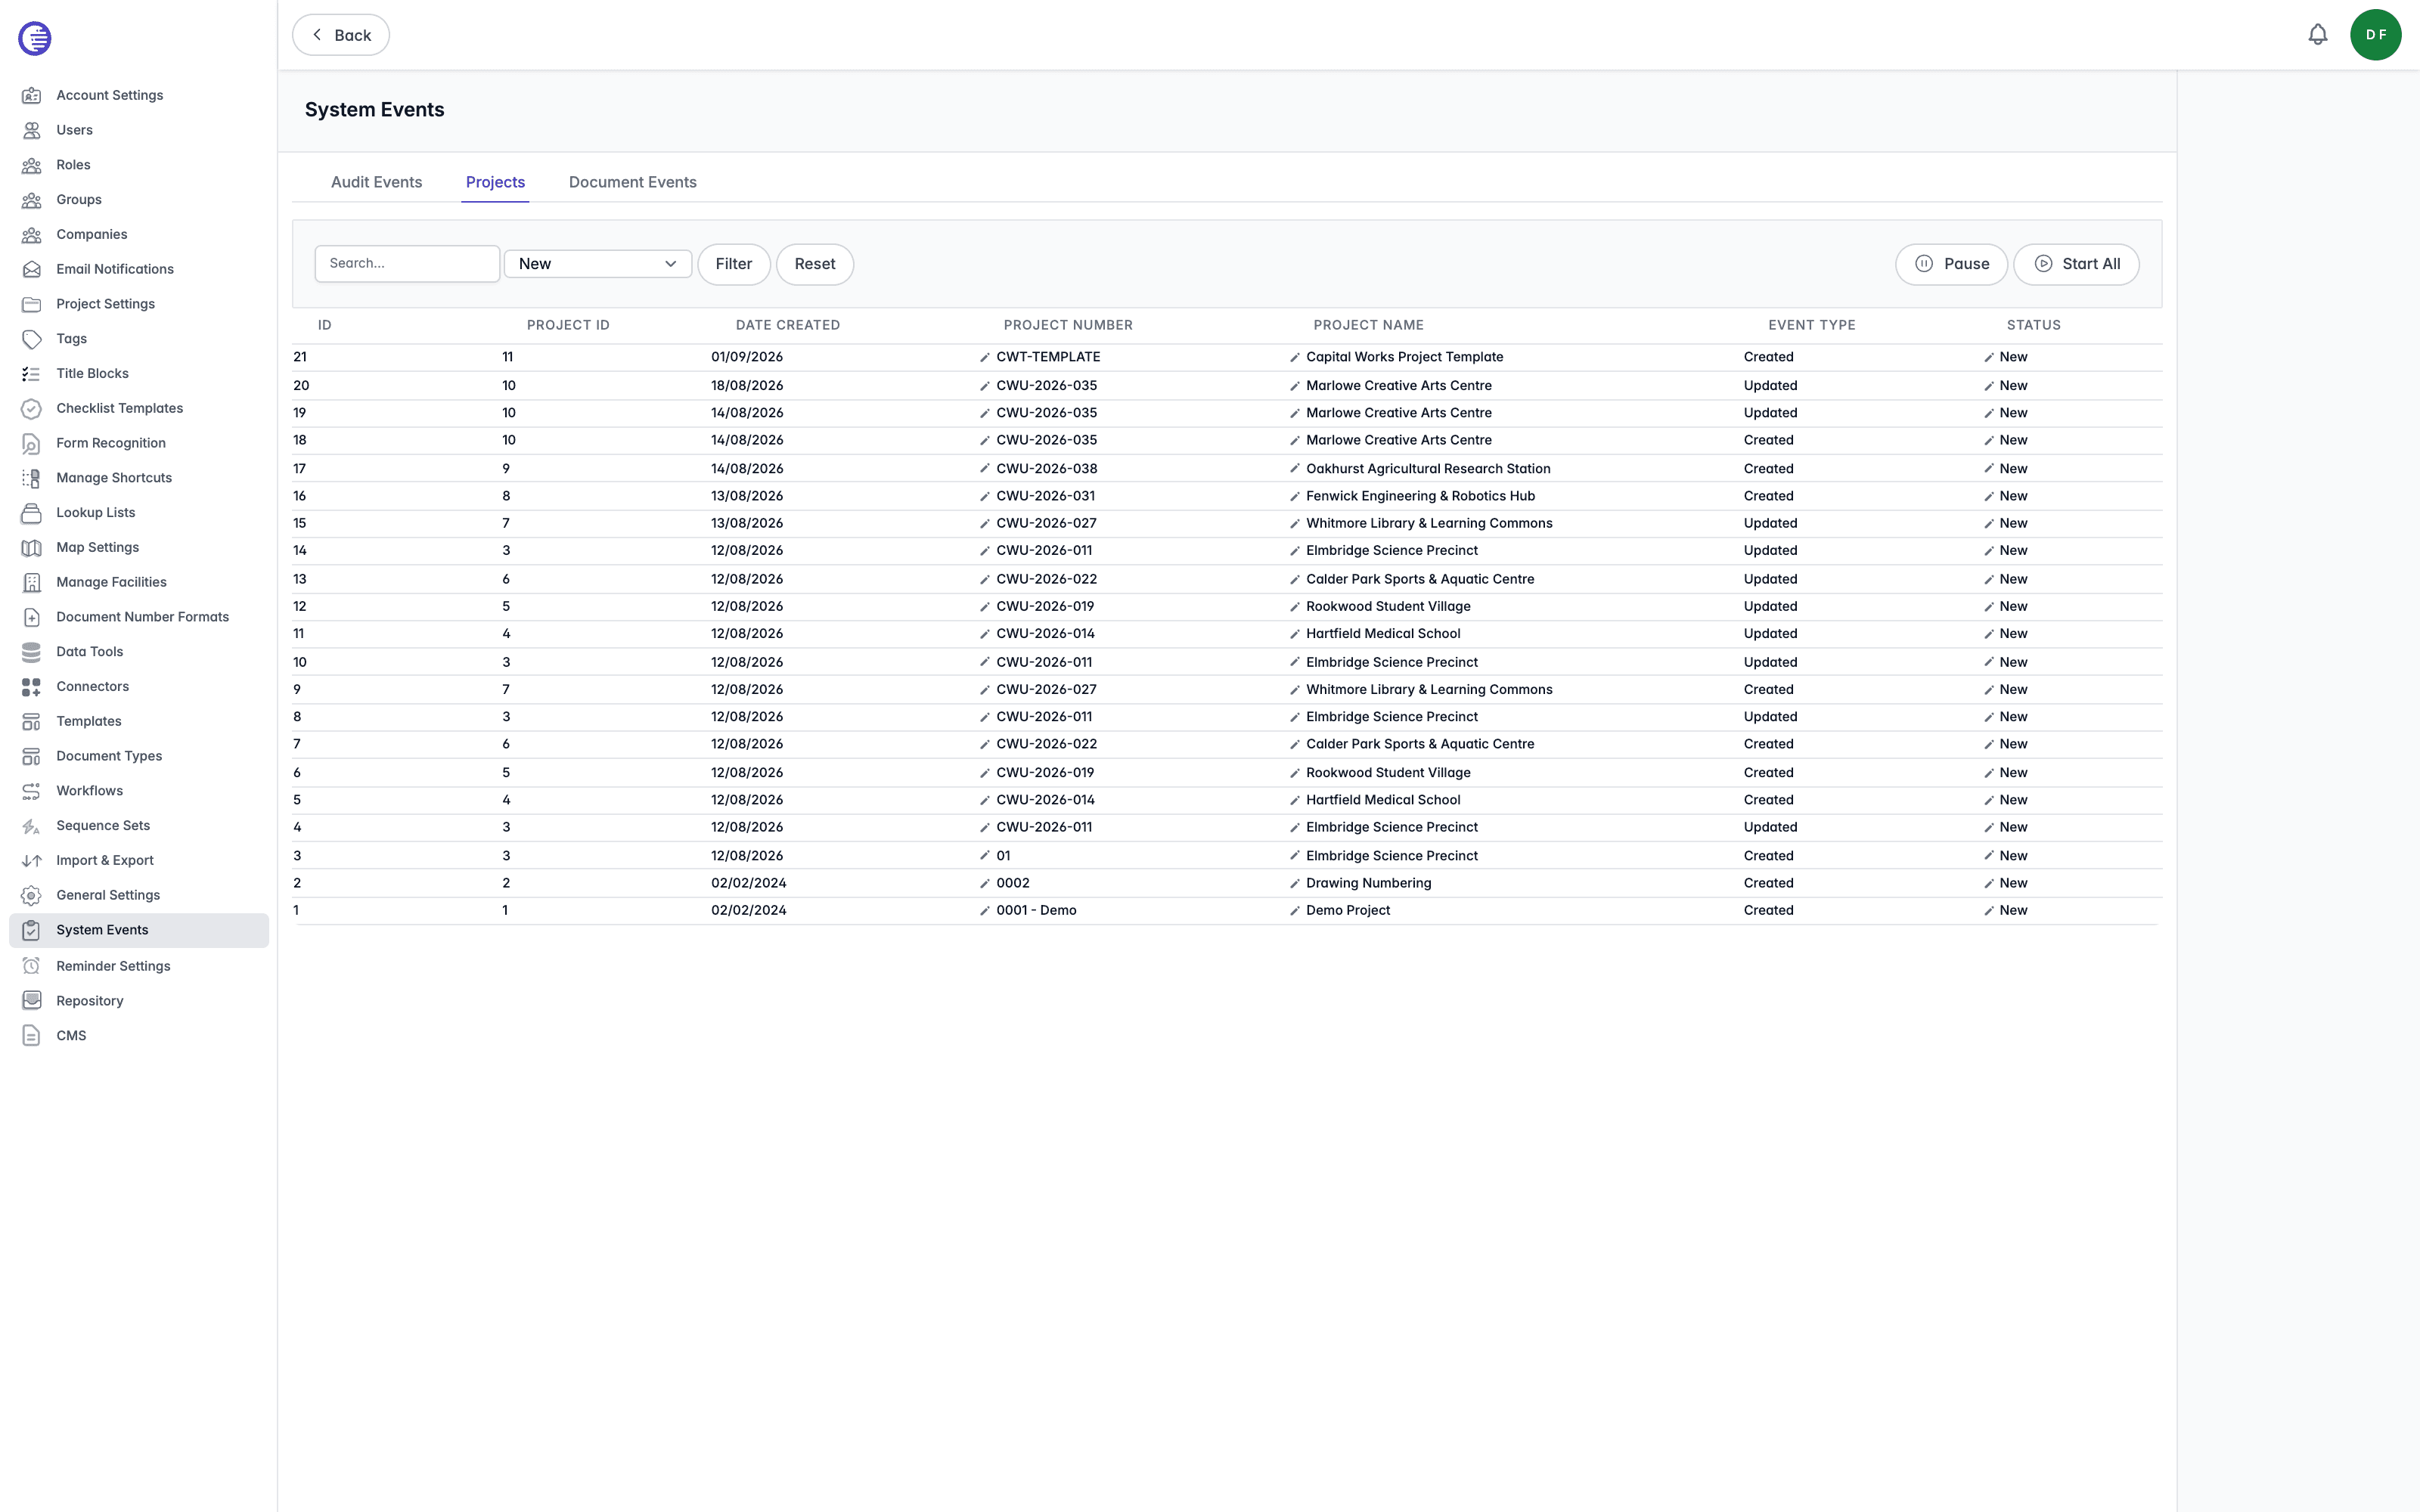
Task: Click the Workflows icon in sidebar
Action: (x=32, y=791)
